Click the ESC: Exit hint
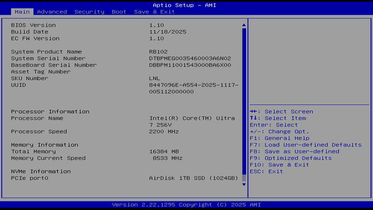Image resolution: width=373 pixels, height=210 pixels. (x=266, y=172)
